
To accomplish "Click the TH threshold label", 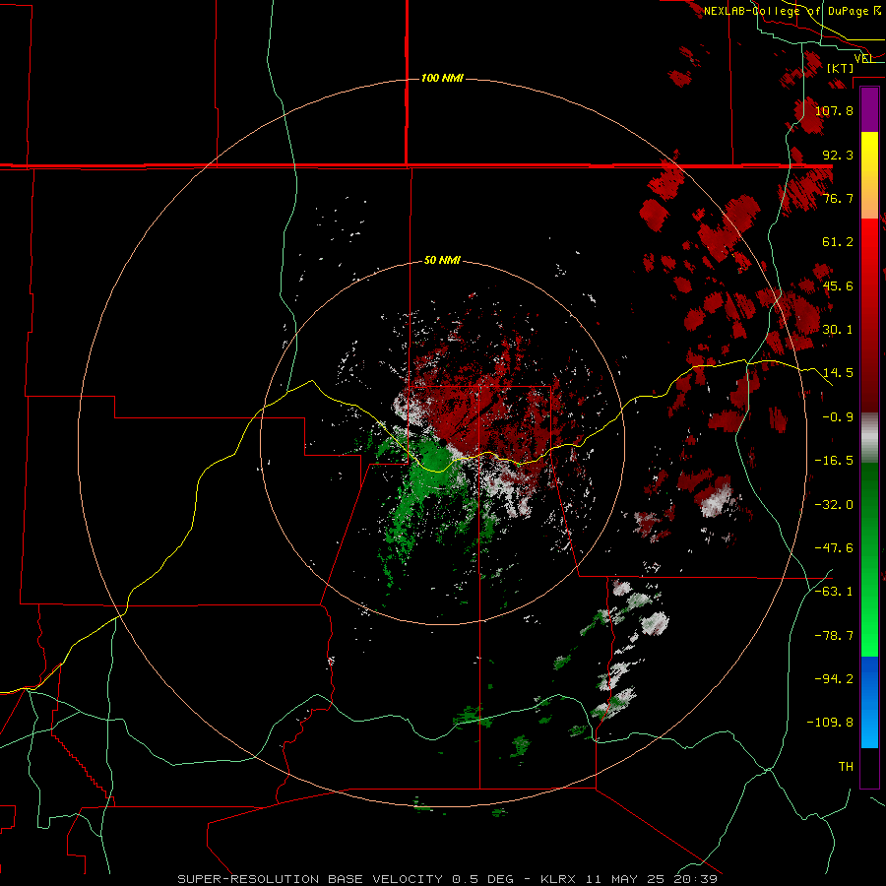I will coord(846,767).
